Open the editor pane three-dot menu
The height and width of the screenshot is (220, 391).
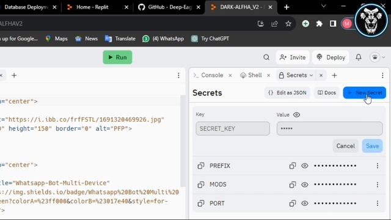click(178, 75)
